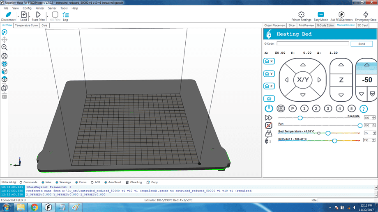The width and height of the screenshot is (378, 212).
Task: Select the rotate view tool
Action: click(5, 32)
